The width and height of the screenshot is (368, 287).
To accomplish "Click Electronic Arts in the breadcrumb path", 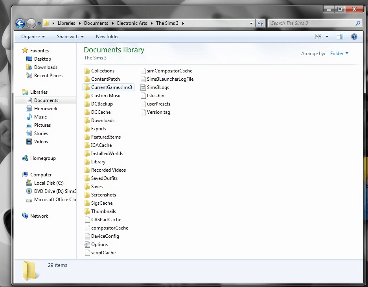I will (x=132, y=23).
